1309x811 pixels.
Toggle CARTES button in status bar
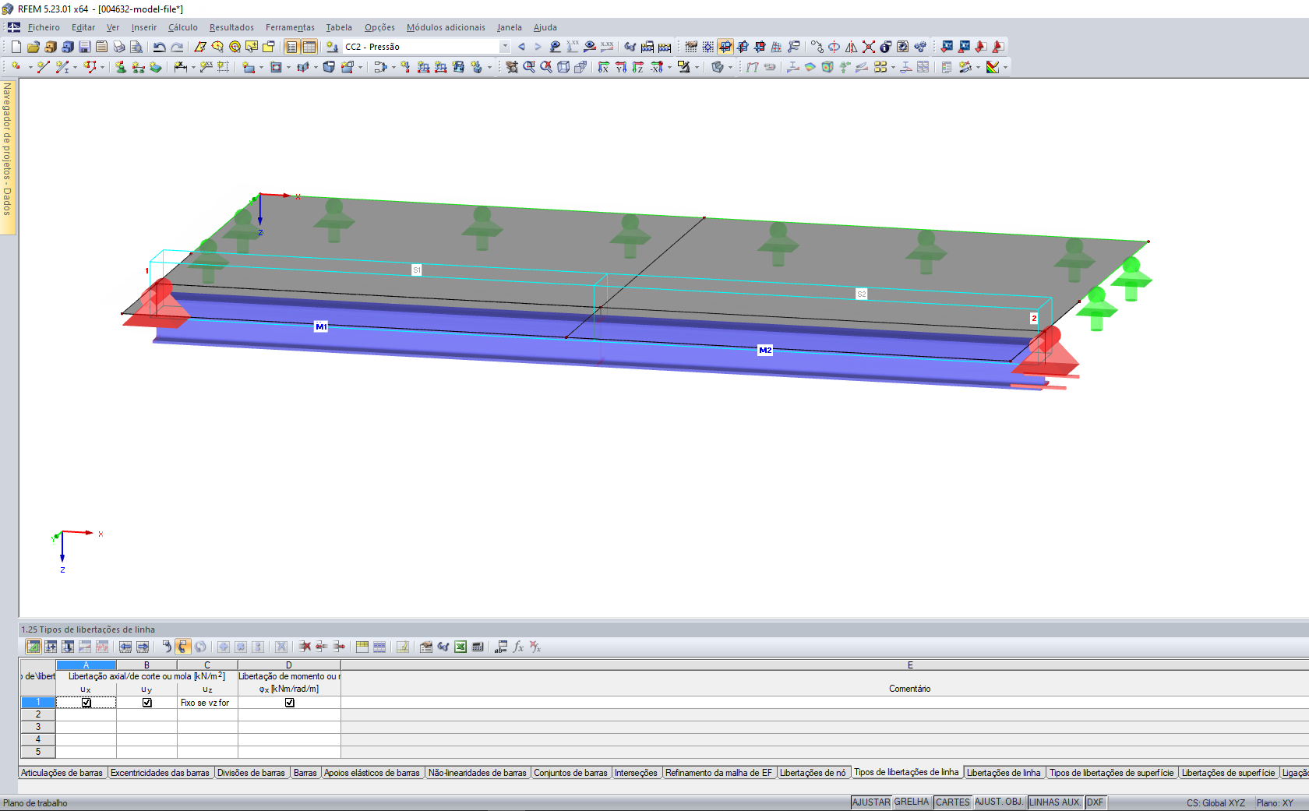pos(953,802)
